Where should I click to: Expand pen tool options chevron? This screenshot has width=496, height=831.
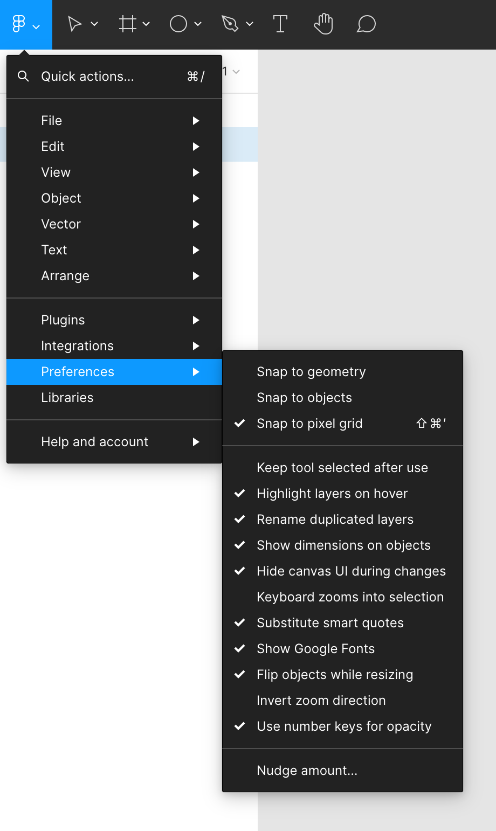click(x=250, y=24)
